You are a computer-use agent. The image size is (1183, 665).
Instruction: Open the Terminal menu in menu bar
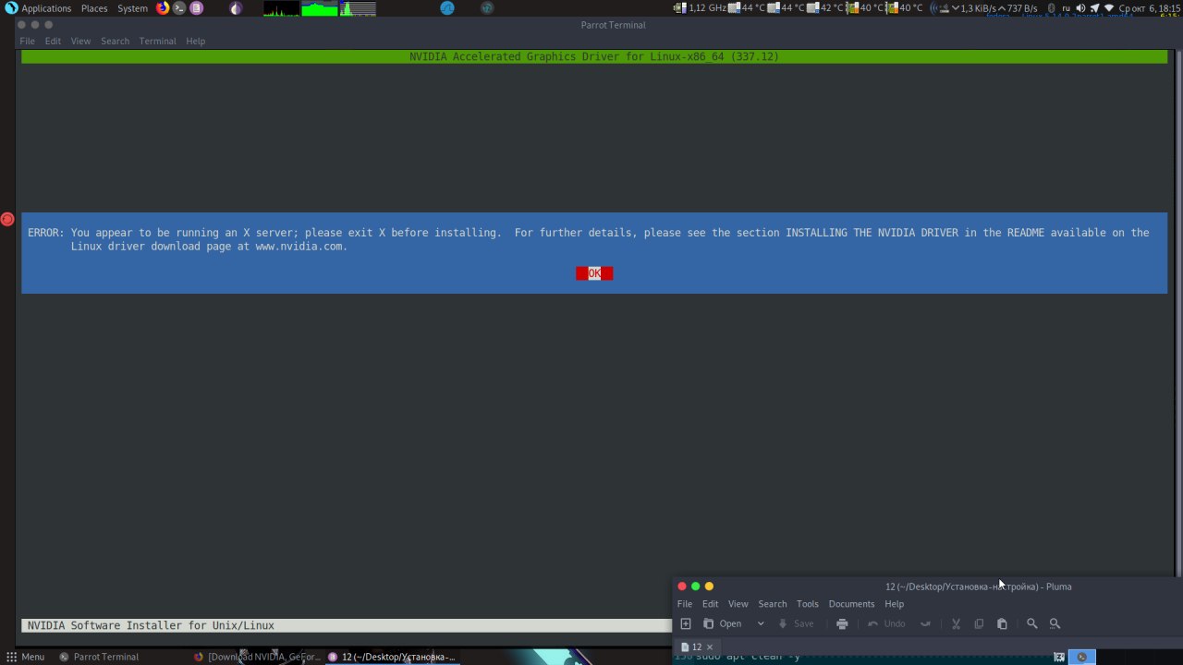point(157,42)
